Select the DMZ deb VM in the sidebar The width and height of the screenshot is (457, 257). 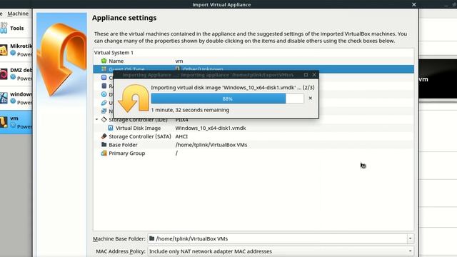pos(16,74)
